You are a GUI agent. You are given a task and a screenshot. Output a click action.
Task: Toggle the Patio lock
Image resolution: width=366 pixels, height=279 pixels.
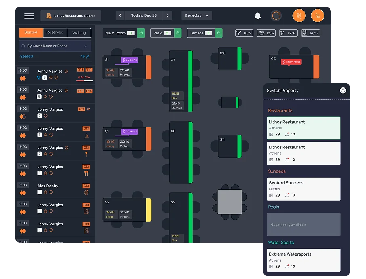click(178, 33)
